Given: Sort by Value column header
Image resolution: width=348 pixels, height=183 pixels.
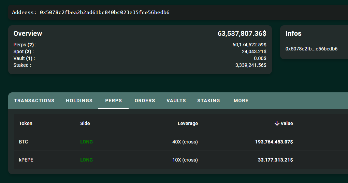Looking at the screenshot, I should pyautogui.click(x=287, y=123).
